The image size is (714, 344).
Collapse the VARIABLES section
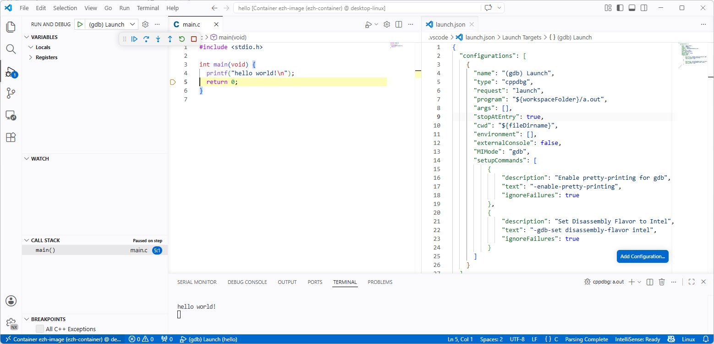click(x=27, y=37)
